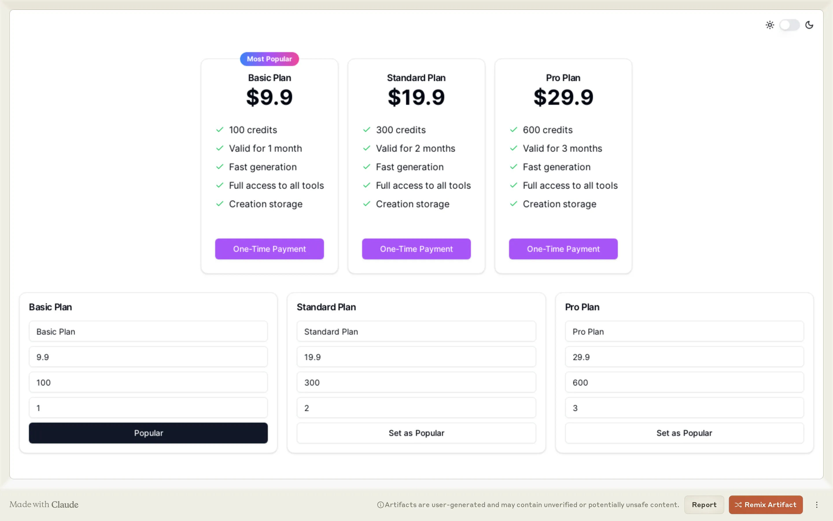Set the Standard Plan as Popular
This screenshot has height=521, width=833.
tap(416, 433)
